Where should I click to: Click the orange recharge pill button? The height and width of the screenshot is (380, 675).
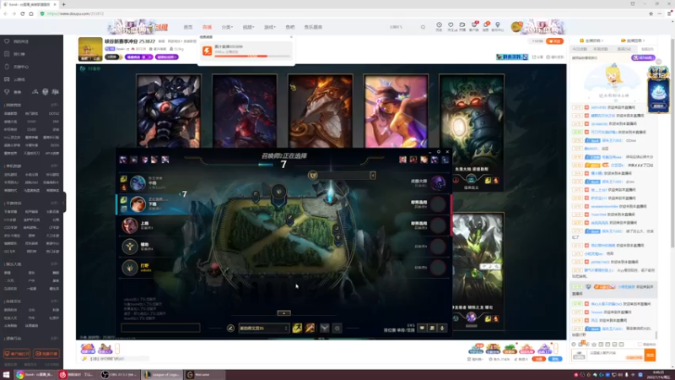[538, 359]
